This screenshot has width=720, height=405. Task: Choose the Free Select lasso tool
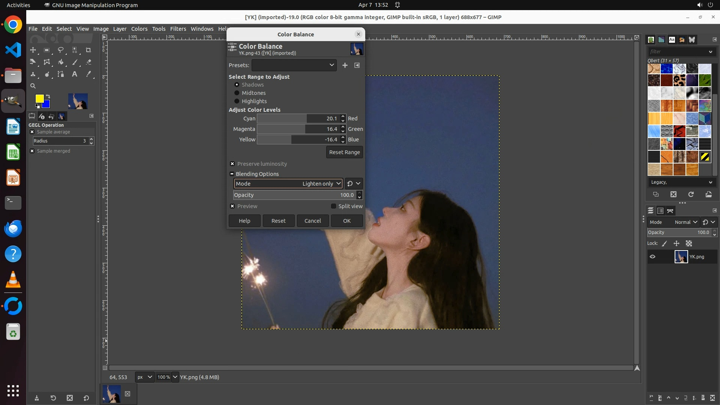click(x=60, y=50)
